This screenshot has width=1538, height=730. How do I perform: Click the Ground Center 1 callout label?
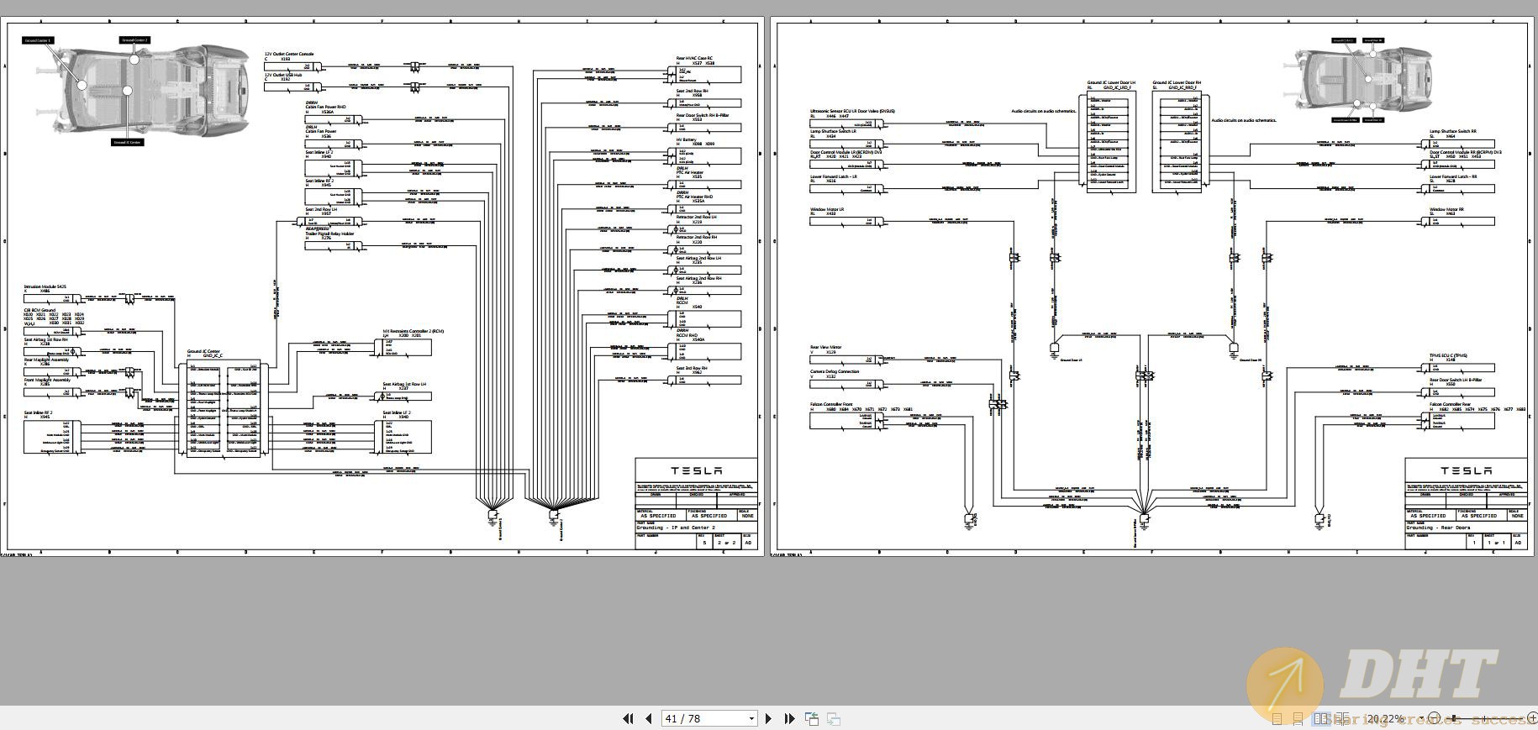coord(37,40)
